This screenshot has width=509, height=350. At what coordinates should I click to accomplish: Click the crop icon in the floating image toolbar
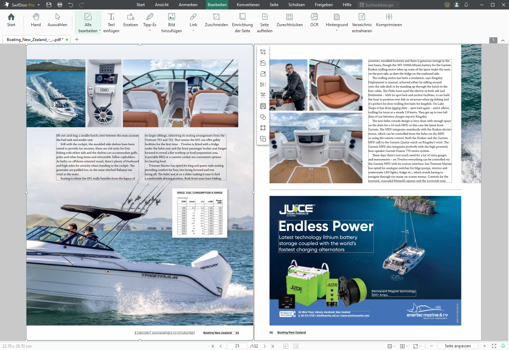coord(263,52)
